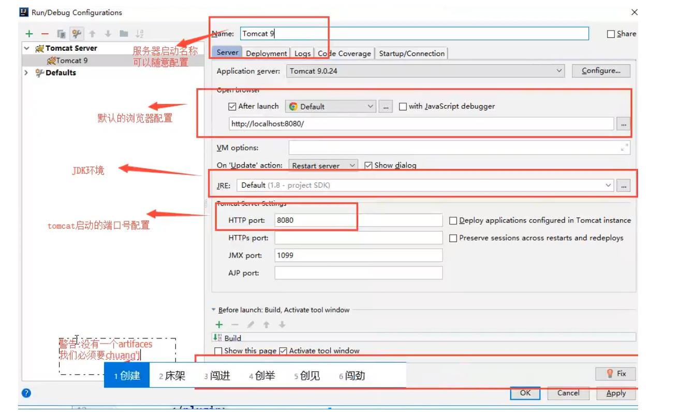This screenshot has height=412, width=679.
Task: Click the help question mark icon
Action: pyautogui.click(x=26, y=393)
